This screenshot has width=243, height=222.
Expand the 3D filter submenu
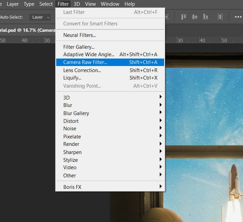[110, 97]
